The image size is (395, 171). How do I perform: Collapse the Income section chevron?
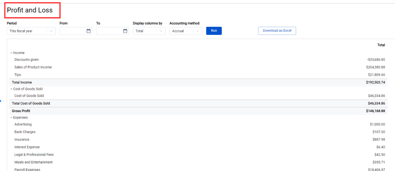coord(12,53)
